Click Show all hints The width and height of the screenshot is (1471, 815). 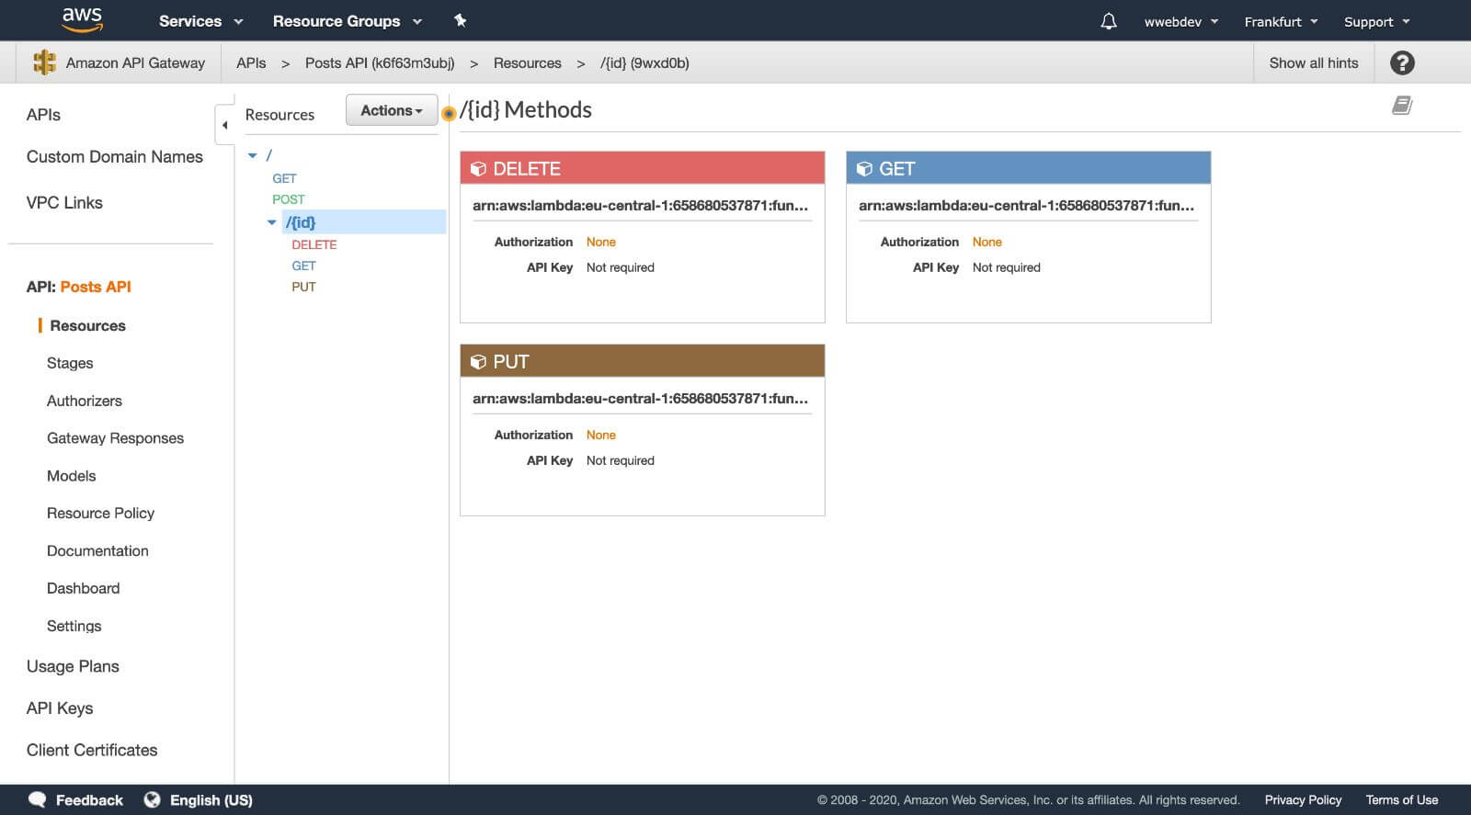click(x=1313, y=62)
